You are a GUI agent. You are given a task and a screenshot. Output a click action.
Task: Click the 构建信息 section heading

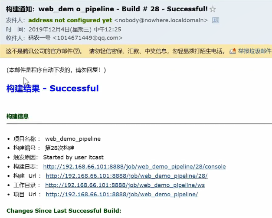coord(17,116)
